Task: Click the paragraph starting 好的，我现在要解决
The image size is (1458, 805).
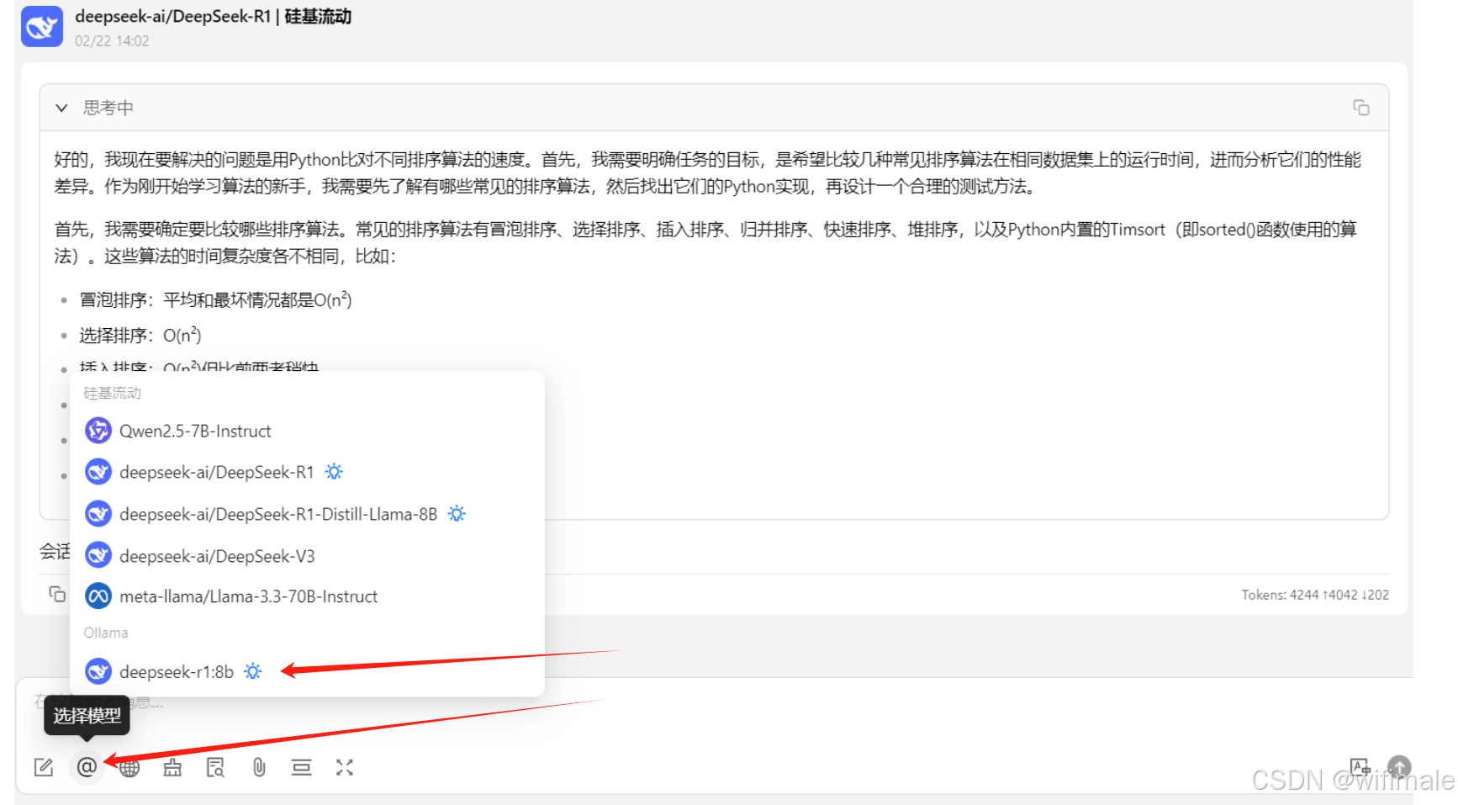Action: [x=708, y=172]
